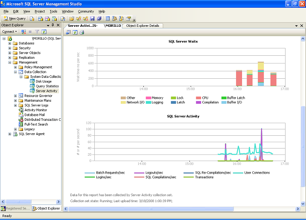Select the Activity Monitor tree item
The width and height of the screenshot is (306, 220).
point(35,110)
